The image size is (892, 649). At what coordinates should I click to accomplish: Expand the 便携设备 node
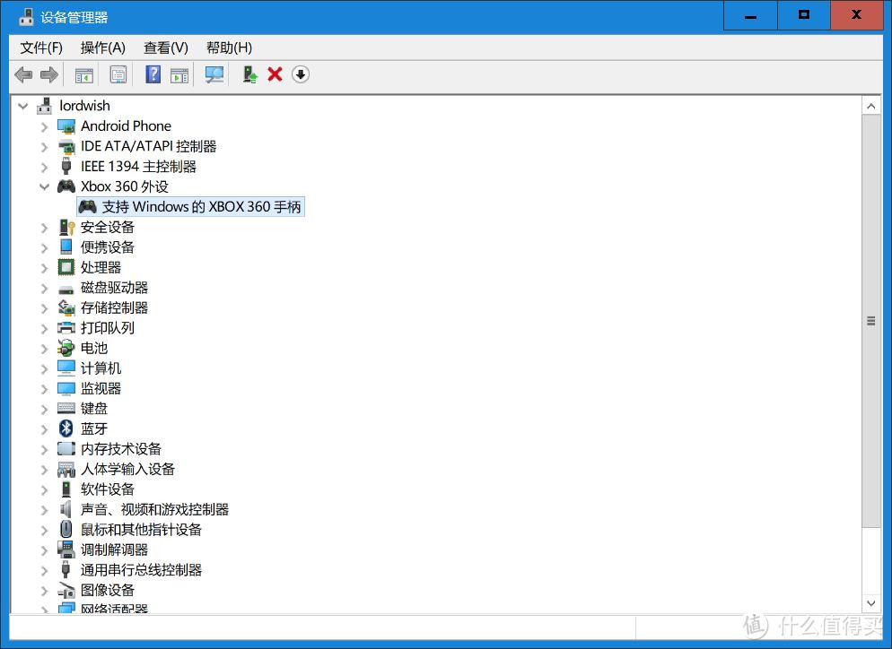(x=44, y=247)
